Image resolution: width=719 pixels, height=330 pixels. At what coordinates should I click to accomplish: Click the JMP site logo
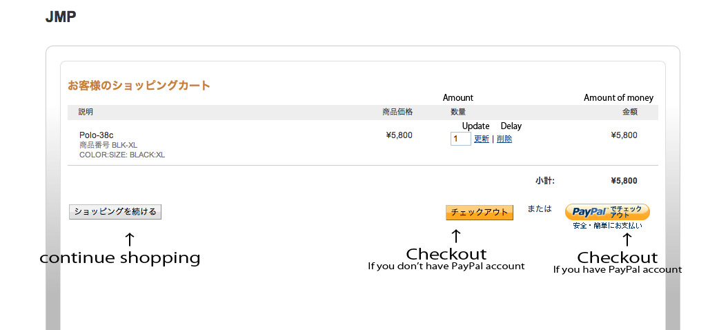pyautogui.click(x=61, y=17)
